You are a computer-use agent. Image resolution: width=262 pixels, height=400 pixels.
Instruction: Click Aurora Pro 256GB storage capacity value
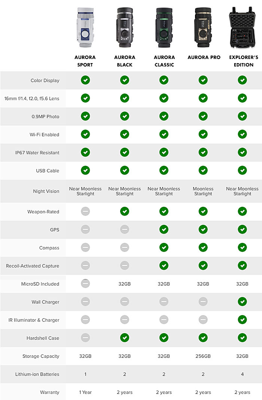[x=203, y=356]
